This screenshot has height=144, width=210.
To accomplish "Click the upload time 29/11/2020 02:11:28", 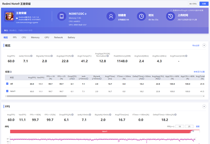I will click(x=187, y=20).
